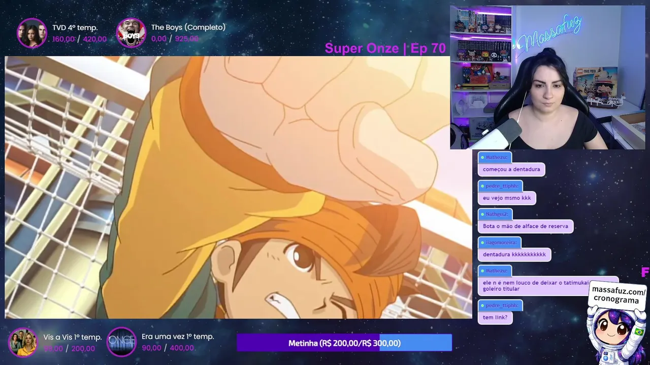
Task: Click 'Era uma vez 1º temp.' label
Action: 178,337
